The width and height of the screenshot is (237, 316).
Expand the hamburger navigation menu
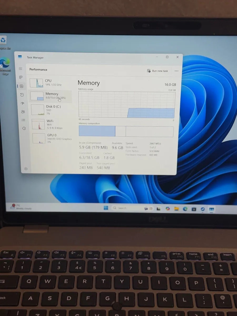(21, 69)
